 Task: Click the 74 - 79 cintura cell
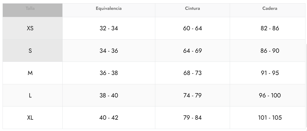pos(192,95)
